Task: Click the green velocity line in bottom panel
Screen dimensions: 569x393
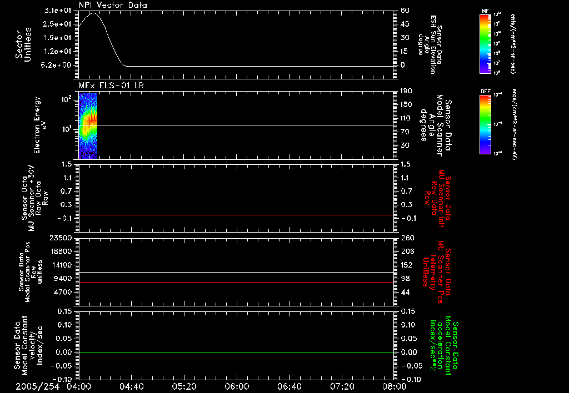Action: click(236, 352)
